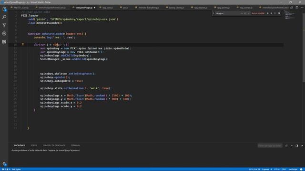The image size is (305, 171).
Task: Open the Debug view in activity bar
Action: tap(4, 34)
